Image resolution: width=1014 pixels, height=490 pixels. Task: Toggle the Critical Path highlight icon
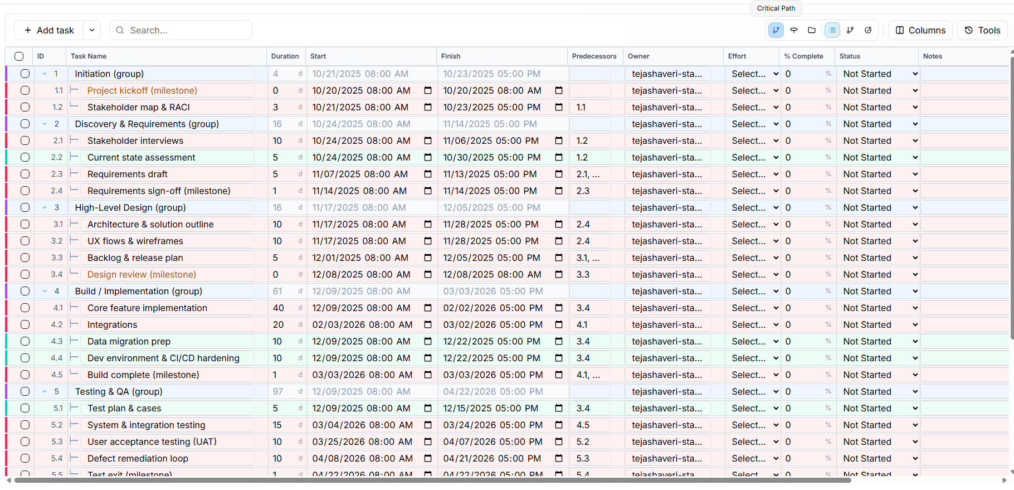coord(776,30)
